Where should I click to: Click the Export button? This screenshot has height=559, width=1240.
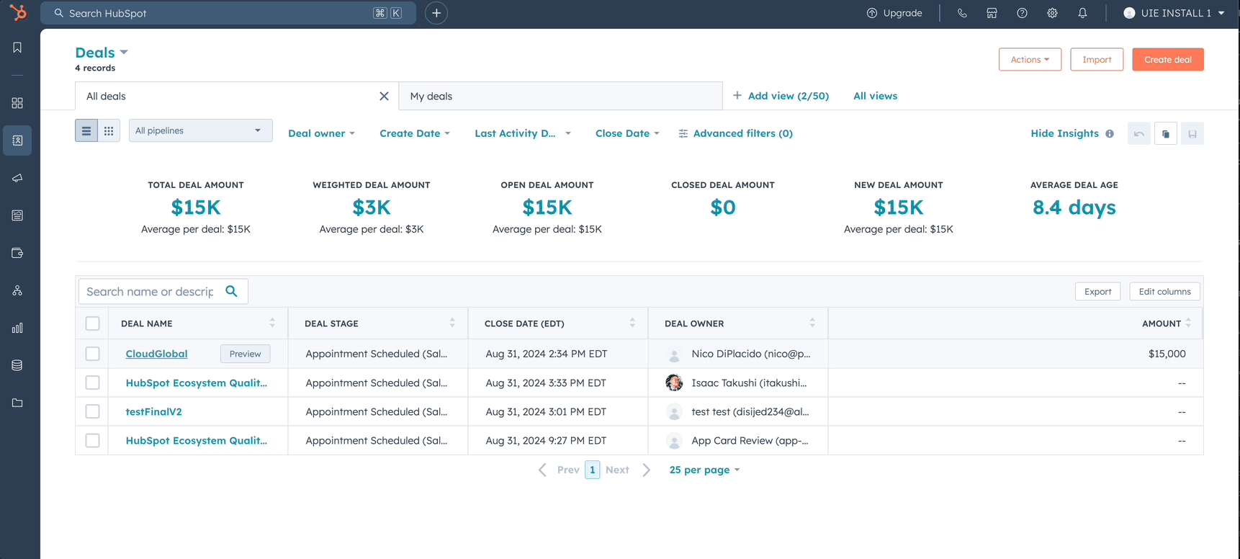click(1097, 291)
